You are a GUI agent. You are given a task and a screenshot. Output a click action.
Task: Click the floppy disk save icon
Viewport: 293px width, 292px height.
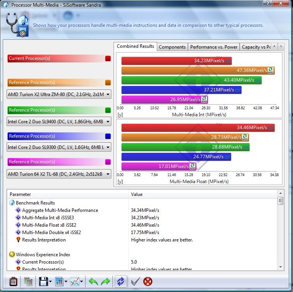[x=43, y=281]
